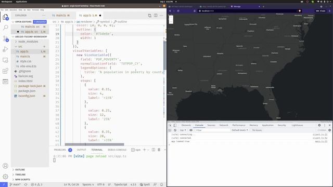
Task: Click the Explorer more actions ellipsis
Action: [44, 16]
